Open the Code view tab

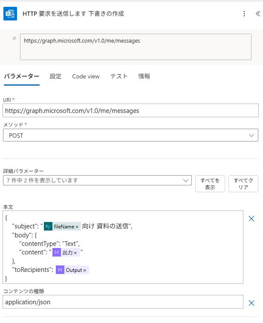[x=86, y=76]
